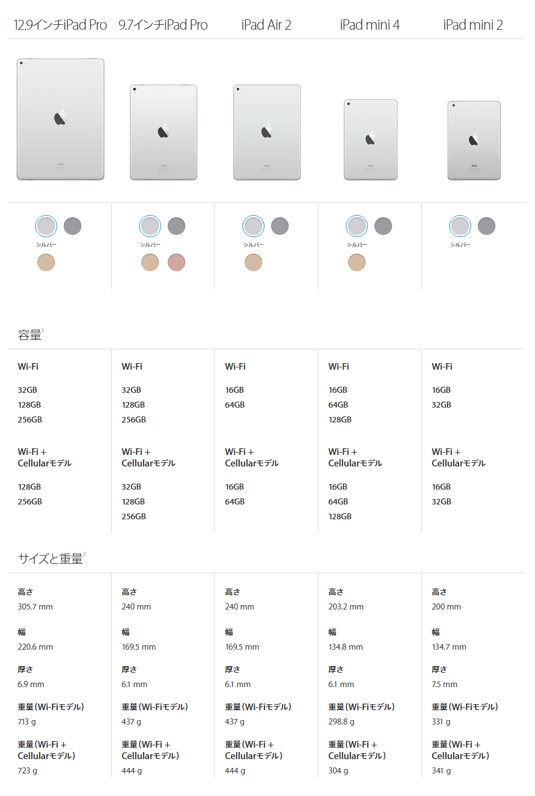The image size is (535, 796).
Task: Select space gray swatch for iPad mini 4
Action: (383, 226)
